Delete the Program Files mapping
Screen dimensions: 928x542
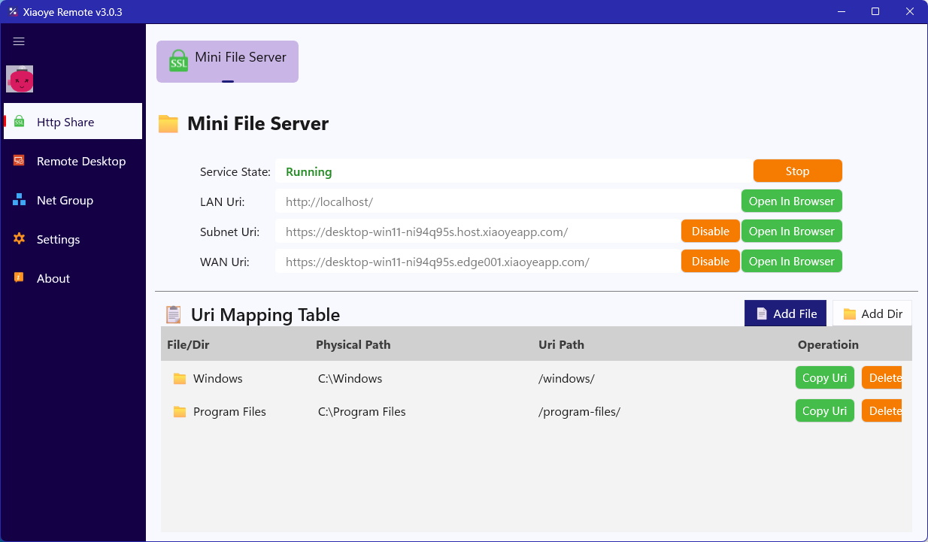[x=881, y=410]
